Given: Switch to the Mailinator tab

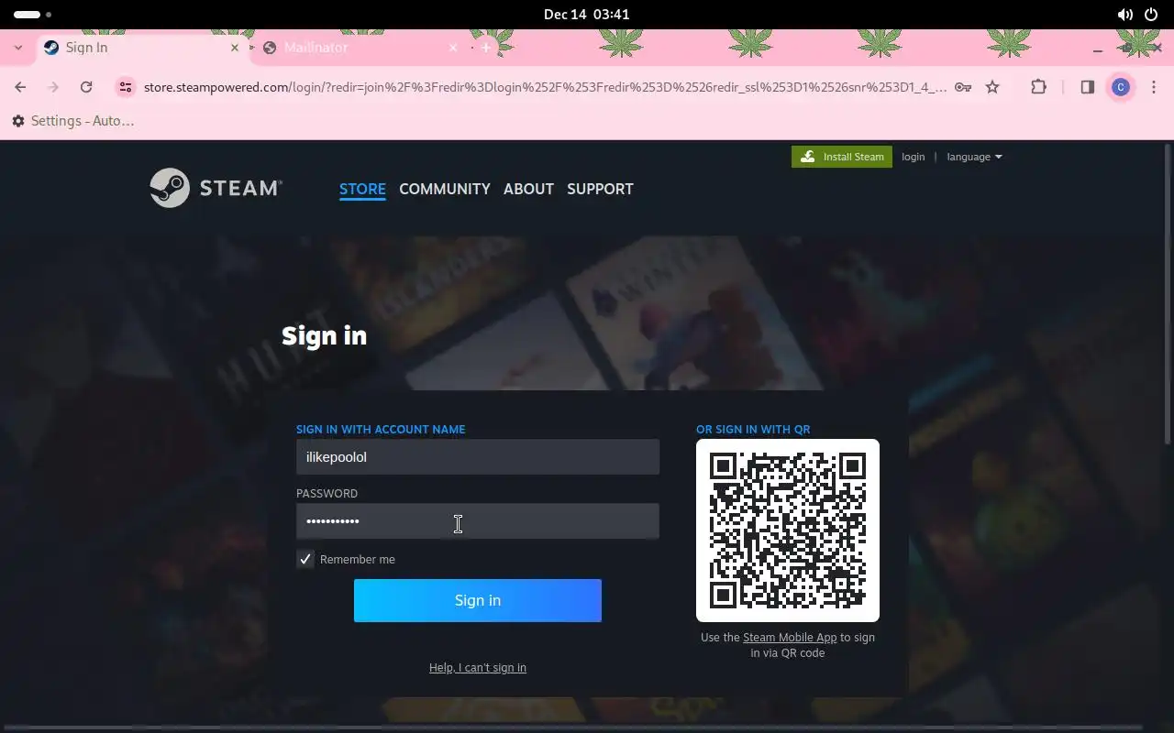Looking at the screenshot, I should [x=360, y=48].
